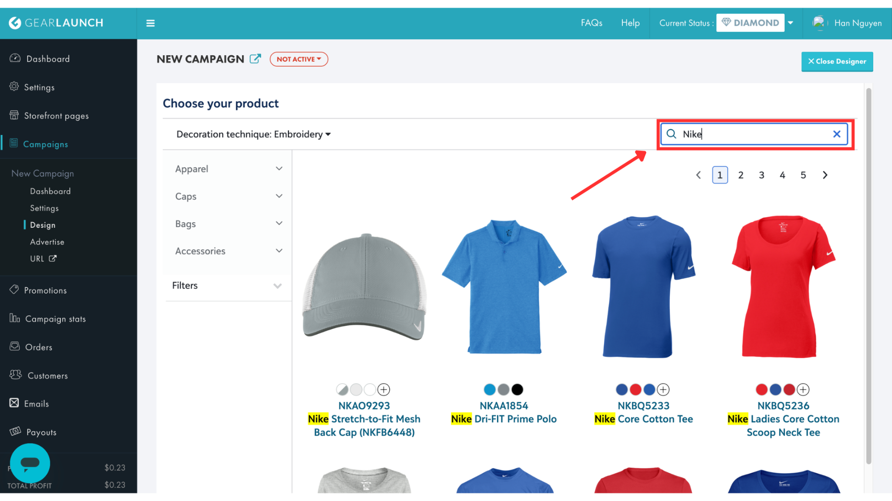Select black swatch for Dri-FIT Prime Polo

517,389
